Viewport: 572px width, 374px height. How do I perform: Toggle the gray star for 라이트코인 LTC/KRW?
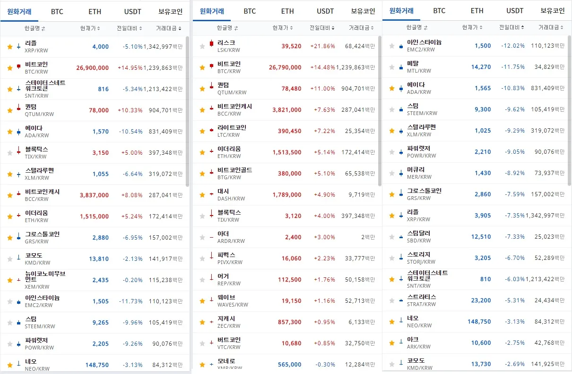[202, 131]
